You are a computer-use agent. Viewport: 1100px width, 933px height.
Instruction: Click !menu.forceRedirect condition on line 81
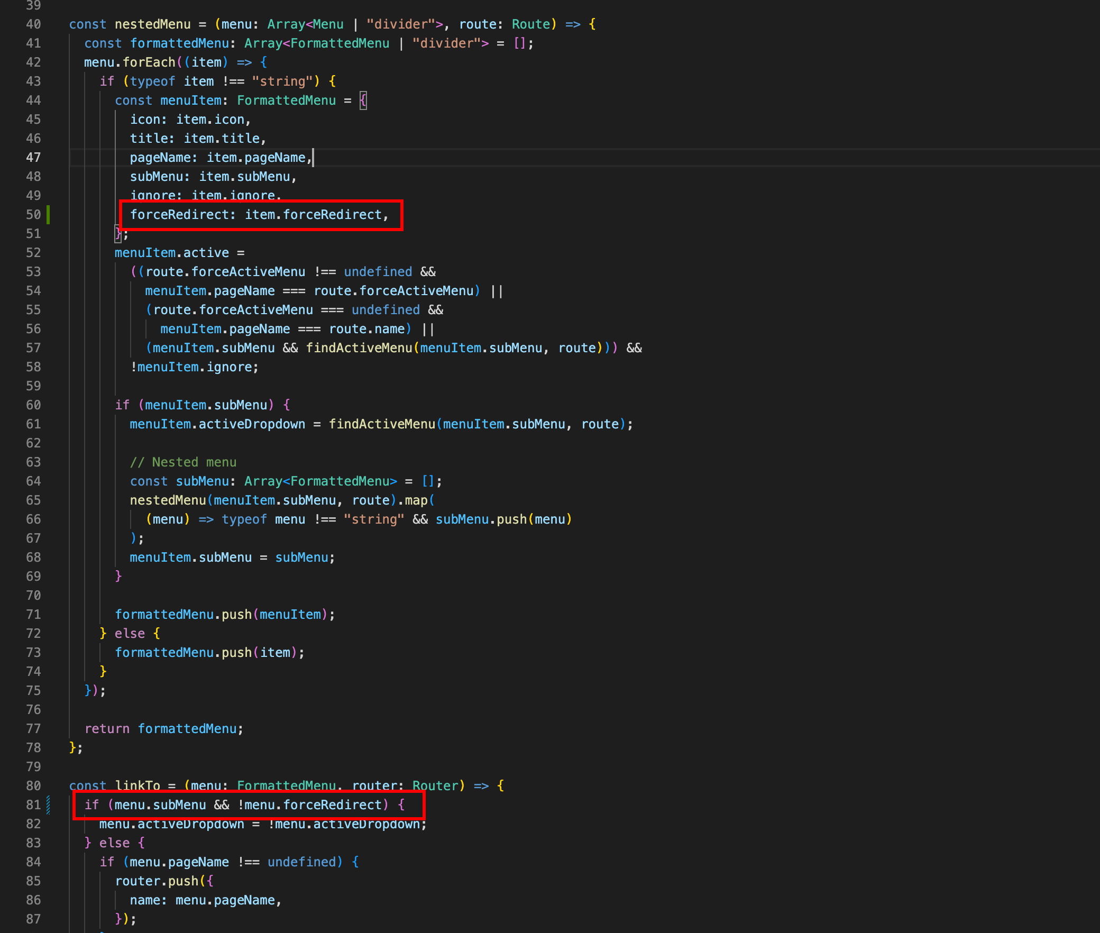pos(309,805)
